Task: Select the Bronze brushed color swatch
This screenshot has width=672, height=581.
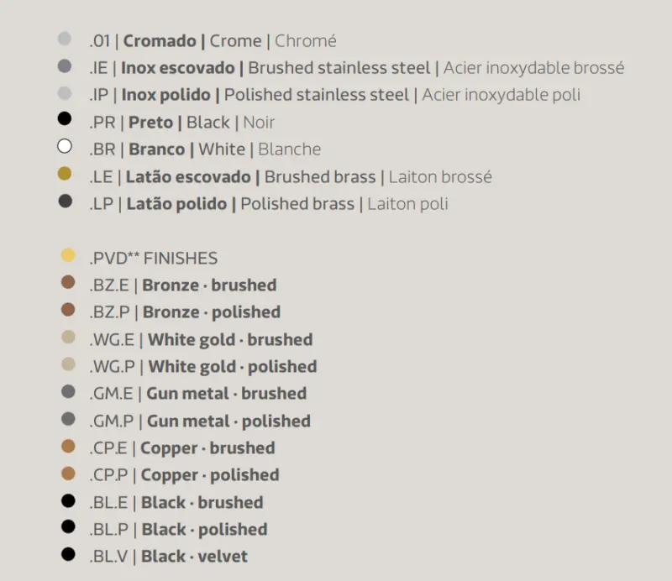Action: [68, 283]
